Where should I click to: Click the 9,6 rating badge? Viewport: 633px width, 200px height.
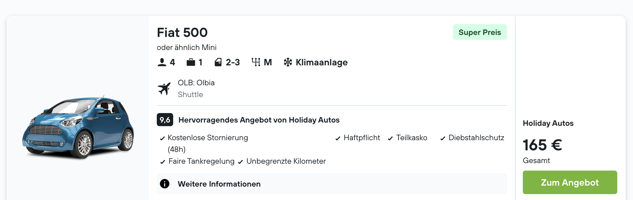point(165,120)
